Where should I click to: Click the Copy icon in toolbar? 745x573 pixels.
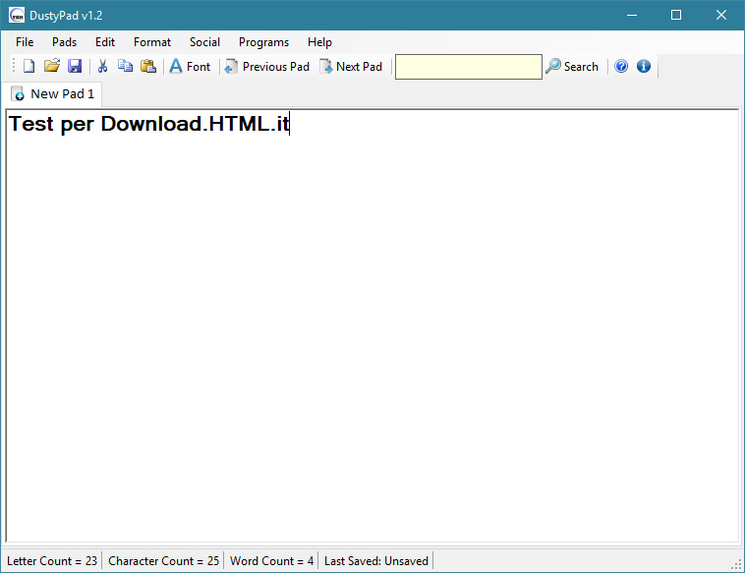(125, 67)
